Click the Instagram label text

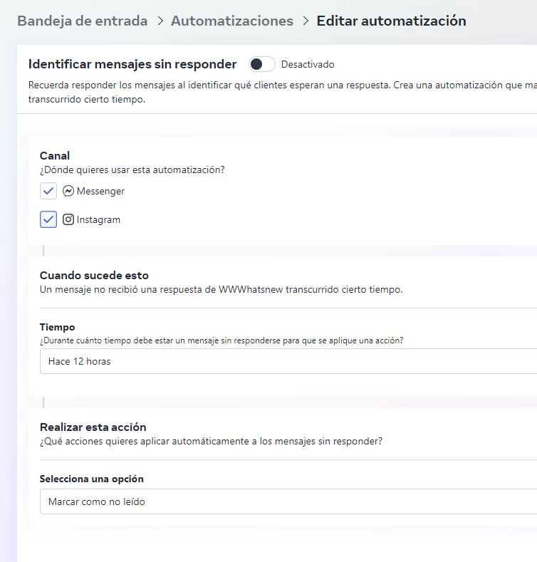98,219
